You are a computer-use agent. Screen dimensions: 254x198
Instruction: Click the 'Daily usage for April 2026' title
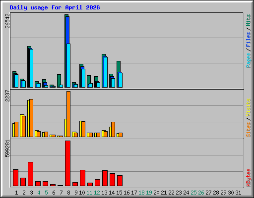tap(55, 7)
